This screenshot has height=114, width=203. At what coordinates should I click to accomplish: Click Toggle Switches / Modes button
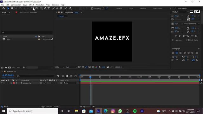coord(49,107)
